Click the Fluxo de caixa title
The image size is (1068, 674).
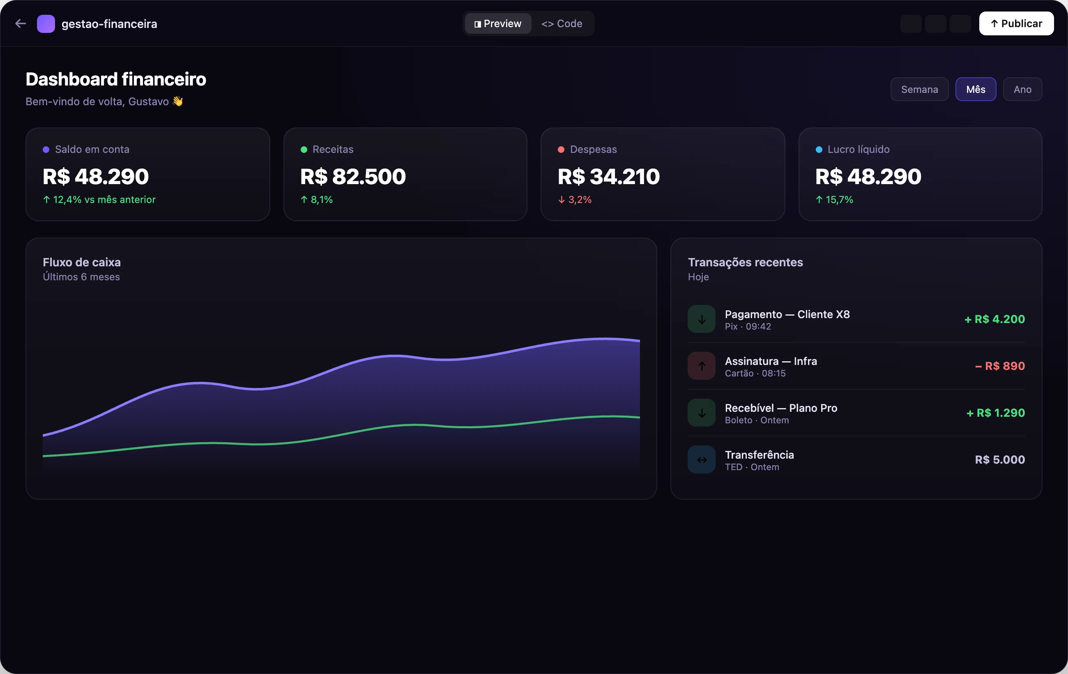pos(82,262)
